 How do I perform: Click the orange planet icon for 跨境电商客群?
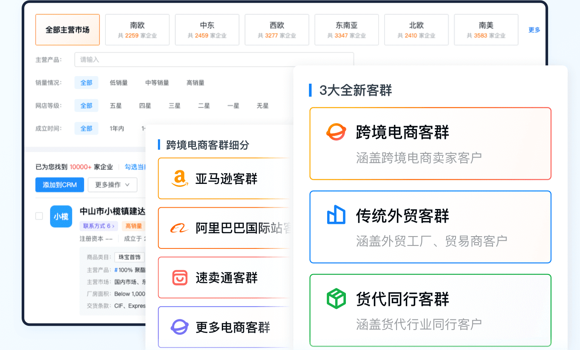tap(336, 132)
